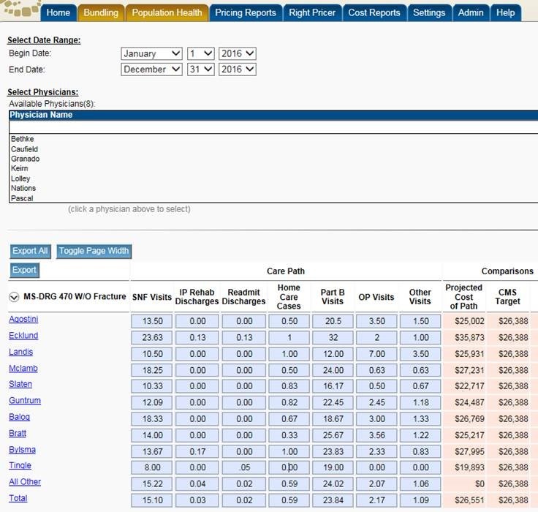The width and height of the screenshot is (538, 512).
Task: Open the Help tab
Action: pyautogui.click(x=505, y=12)
